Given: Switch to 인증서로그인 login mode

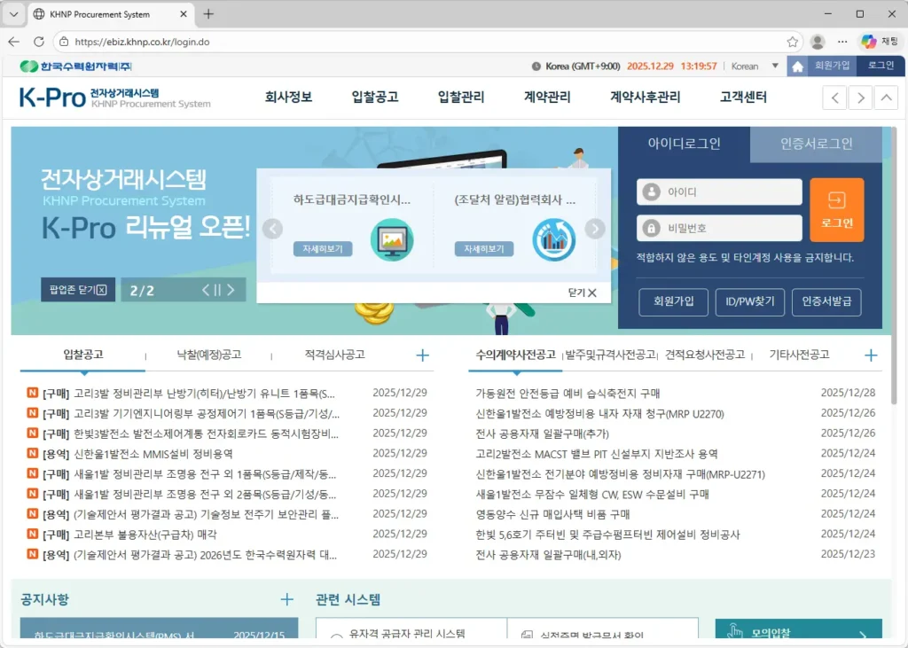Looking at the screenshot, I should pyautogui.click(x=815, y=144).
